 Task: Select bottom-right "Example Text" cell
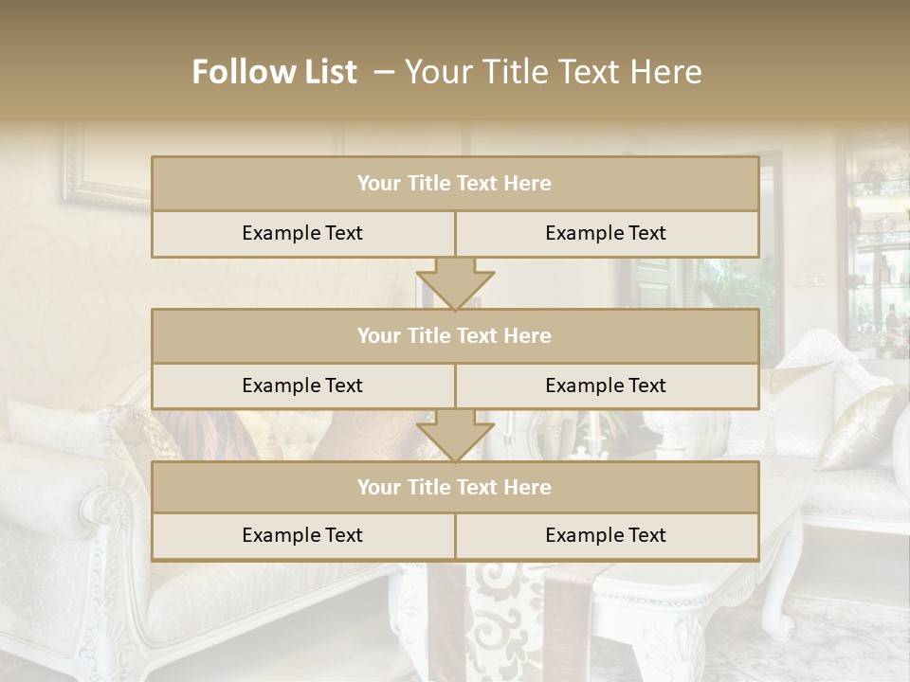[x=606, y=536]
